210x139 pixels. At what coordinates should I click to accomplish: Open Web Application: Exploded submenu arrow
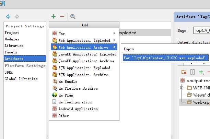click(x=114, y=40)
